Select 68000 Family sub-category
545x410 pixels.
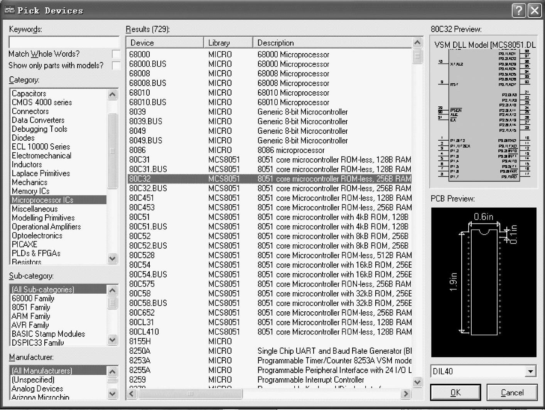[33, 298]
